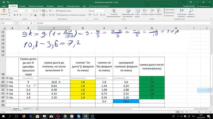Toggle Underline formatting (Ч)
The width and height of the screenshot is (213, 119).
pos(20,15)
